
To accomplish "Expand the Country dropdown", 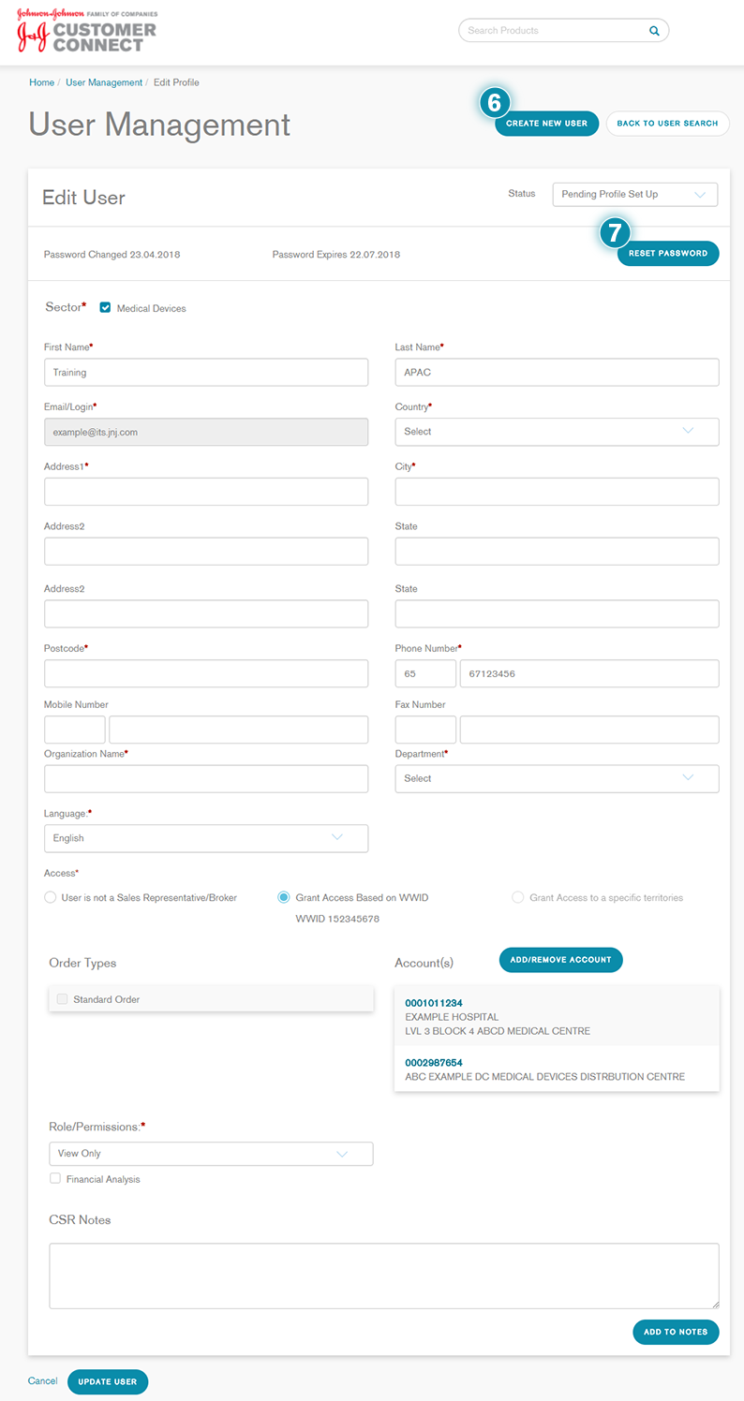I will click(557, 432).
